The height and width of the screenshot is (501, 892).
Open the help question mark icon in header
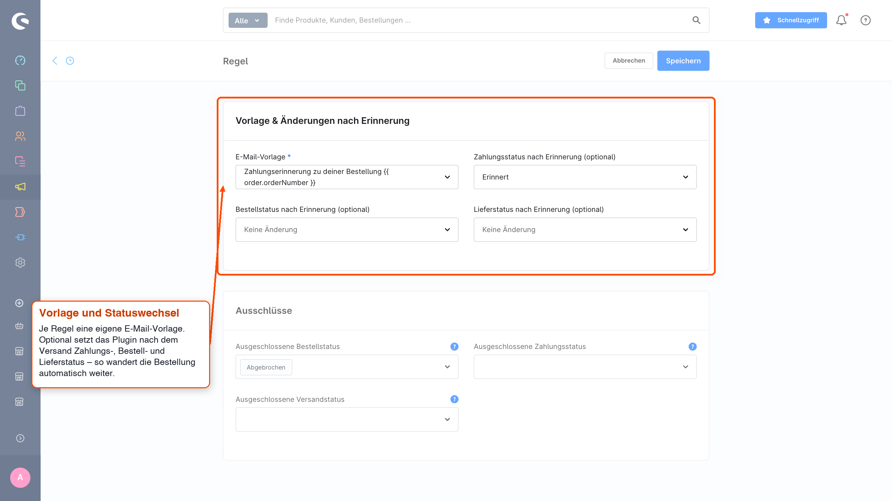pyautogui.click(x=866, y=20)
